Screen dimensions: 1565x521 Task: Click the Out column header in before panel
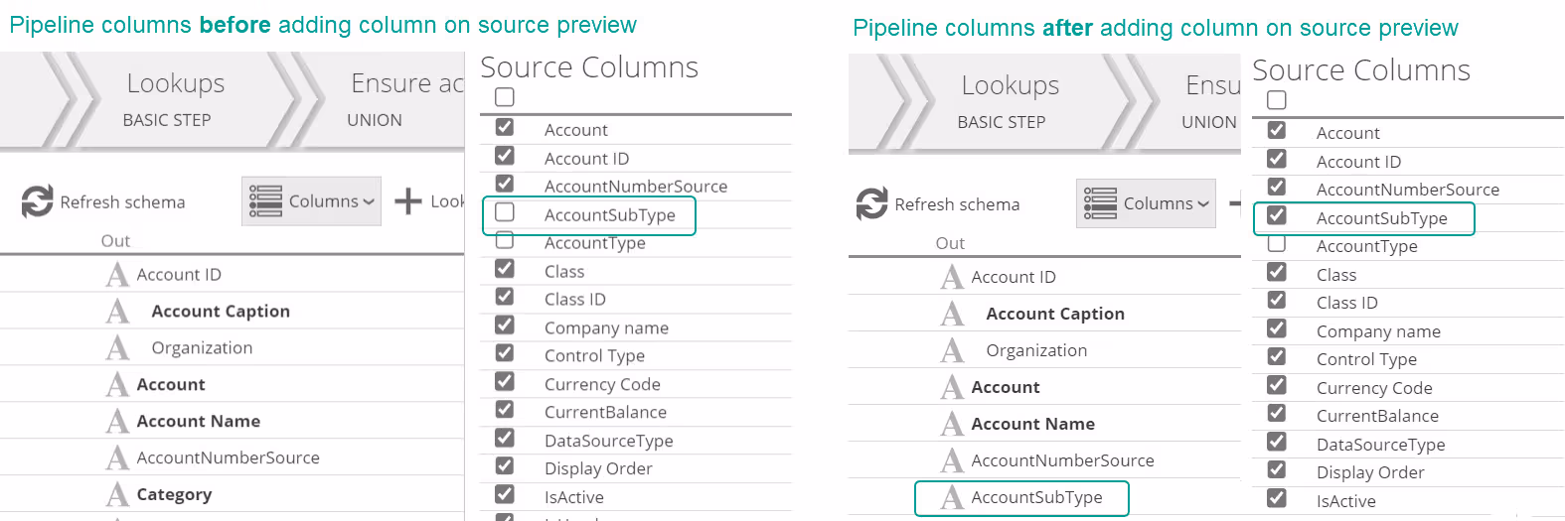pos(115,241)
